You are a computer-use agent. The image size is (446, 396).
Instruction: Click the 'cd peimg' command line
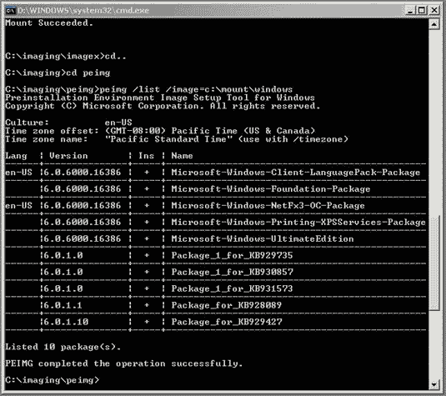click(x=58, y=73)
